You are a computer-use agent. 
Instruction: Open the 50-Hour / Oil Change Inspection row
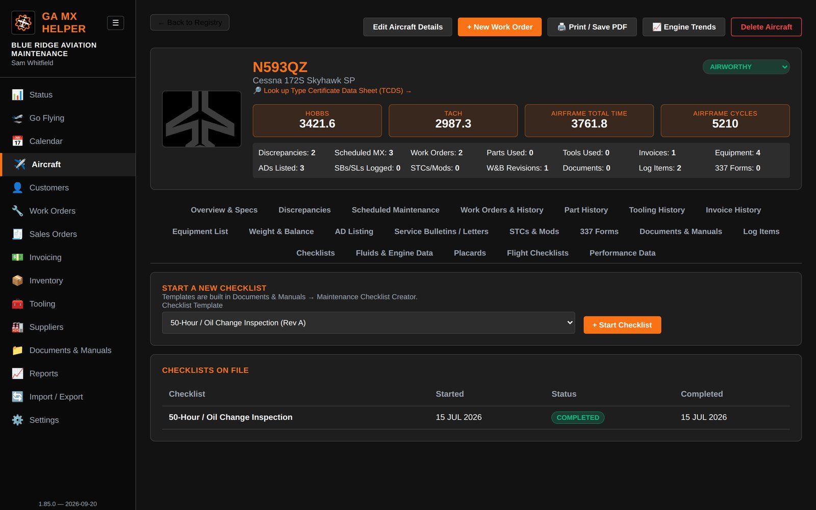(x=476, y=417)
